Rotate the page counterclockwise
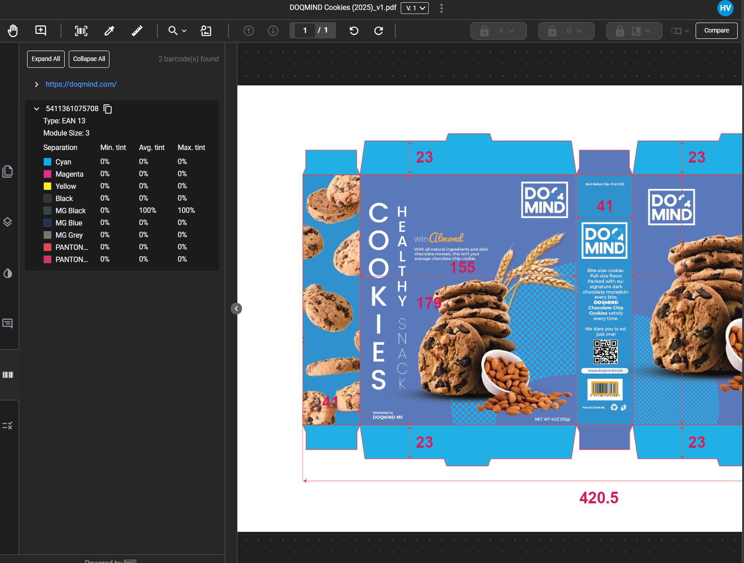 (x=354, y=31)
